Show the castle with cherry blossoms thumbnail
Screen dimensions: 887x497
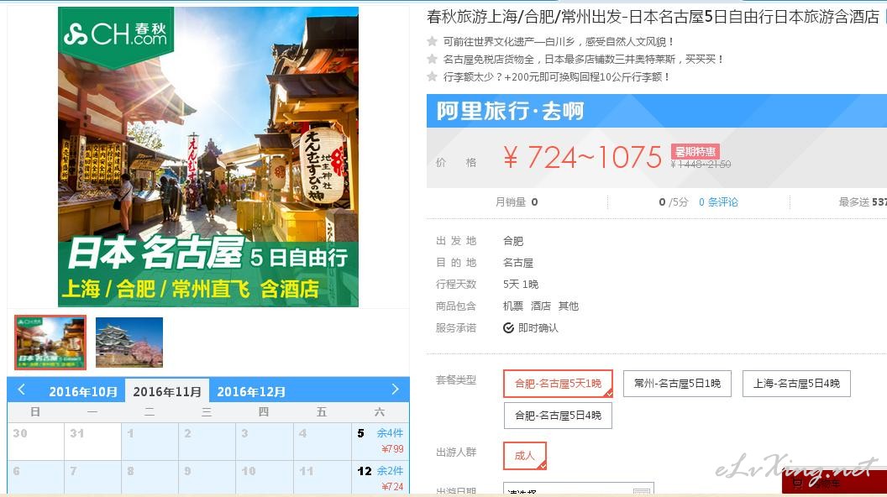click(129, 342)
